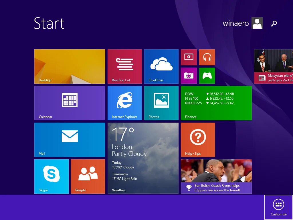Viewport: 293px width, 220px height.
Task: Open the Calendar tile
Action: [70, 103]
